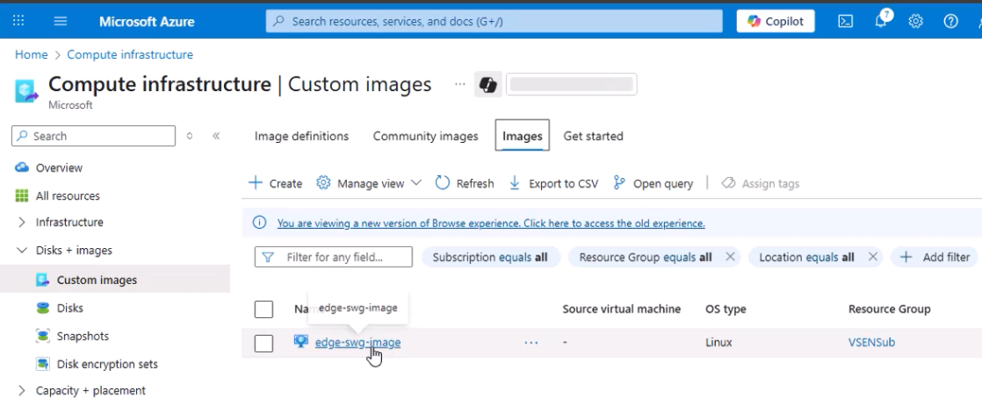Click the Copilot icon next to title
982x412 pixels.
(x=487, y=84)
